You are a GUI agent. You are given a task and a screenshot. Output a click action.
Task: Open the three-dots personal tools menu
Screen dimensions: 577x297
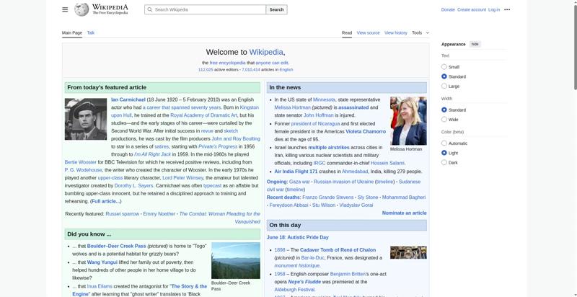(x=507, y=9)
